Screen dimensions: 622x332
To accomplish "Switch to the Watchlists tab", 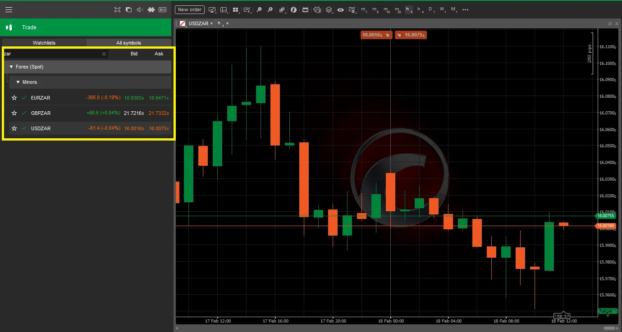I will (x=44, y=42).
